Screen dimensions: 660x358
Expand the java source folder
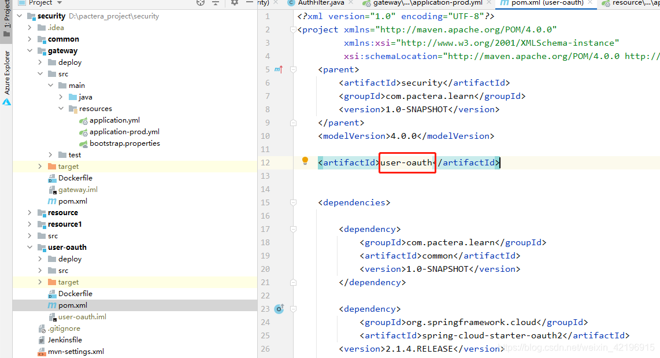(61, 97)
